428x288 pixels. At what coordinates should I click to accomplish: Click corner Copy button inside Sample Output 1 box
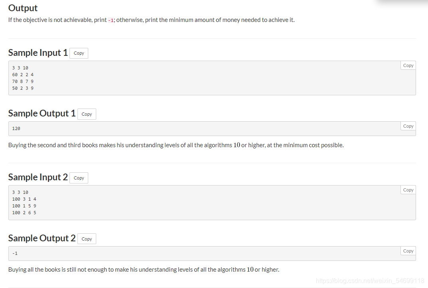click(408, 126)
